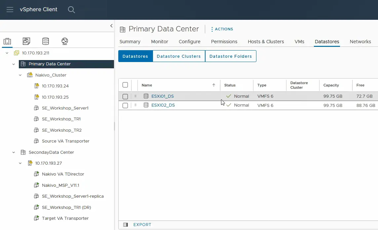Show the Datastore Folders view

[231, 56]
